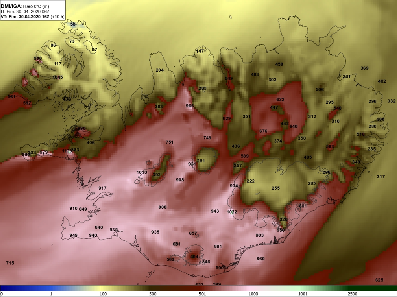Click the map value '369'
This screenshot has width=397, height=297.
click(x=364, y=68)
